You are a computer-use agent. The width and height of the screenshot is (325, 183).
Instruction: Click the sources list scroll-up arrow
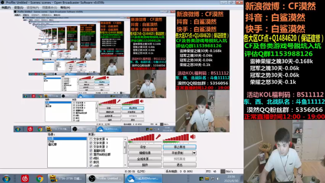click(x=125, y=139)
